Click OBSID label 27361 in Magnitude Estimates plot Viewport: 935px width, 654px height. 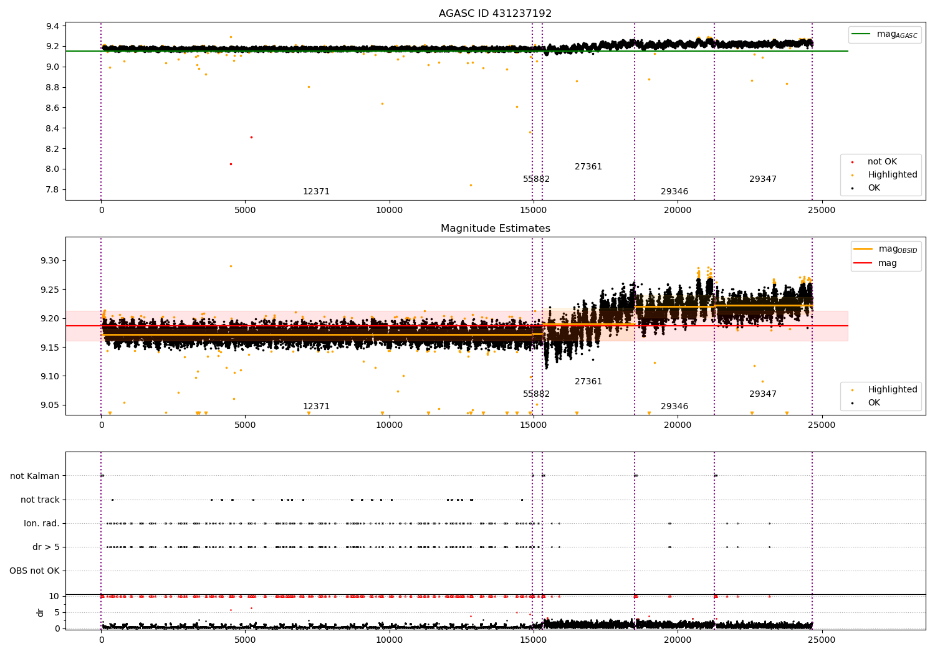(x=588, y=382)
